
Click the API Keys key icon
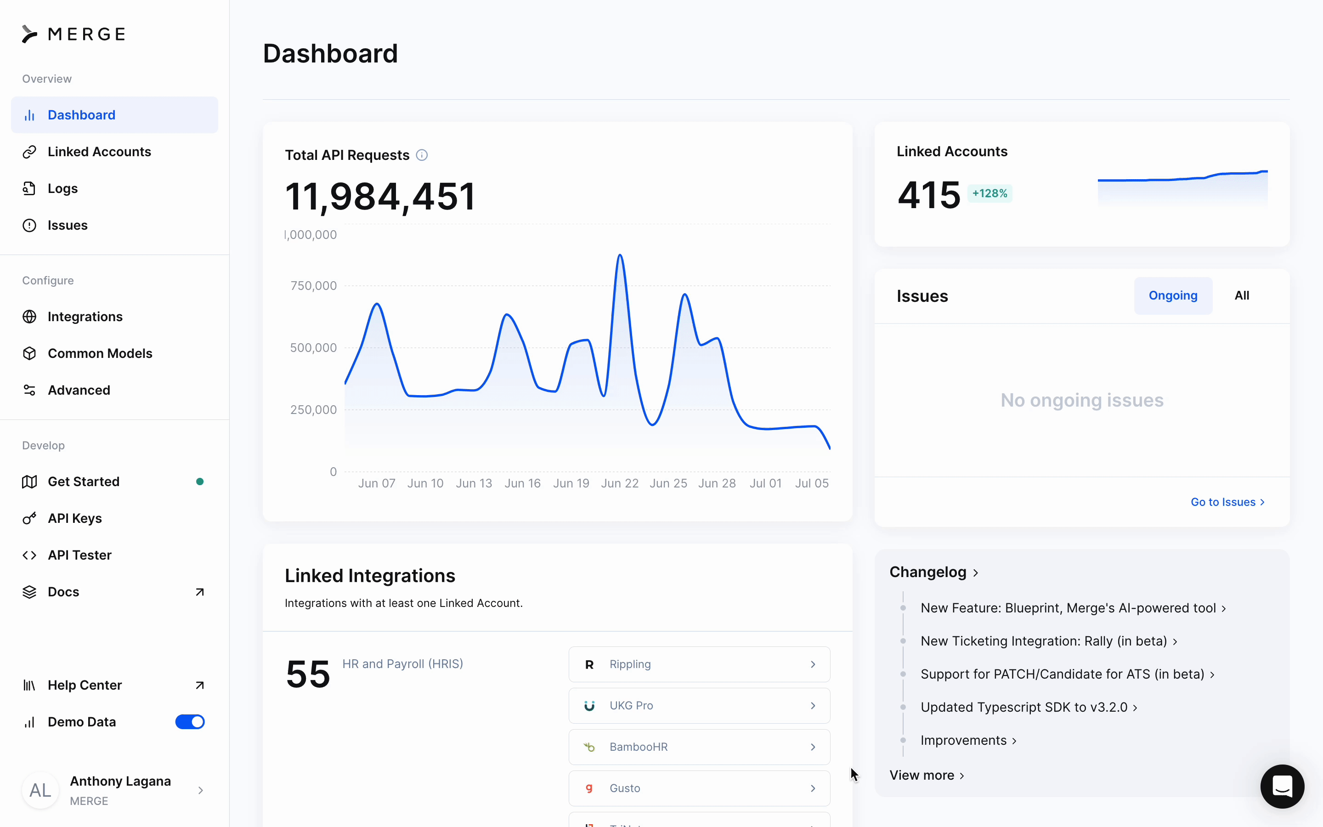coord(30,518)
